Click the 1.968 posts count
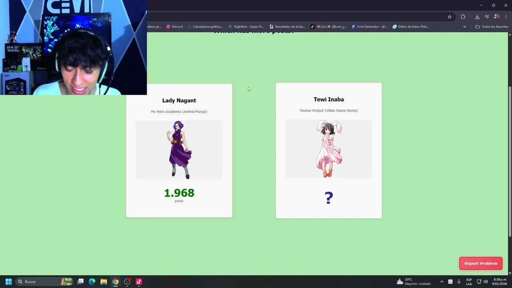The height and width of the screenshot is (288, 512). [x=179, y=193]
